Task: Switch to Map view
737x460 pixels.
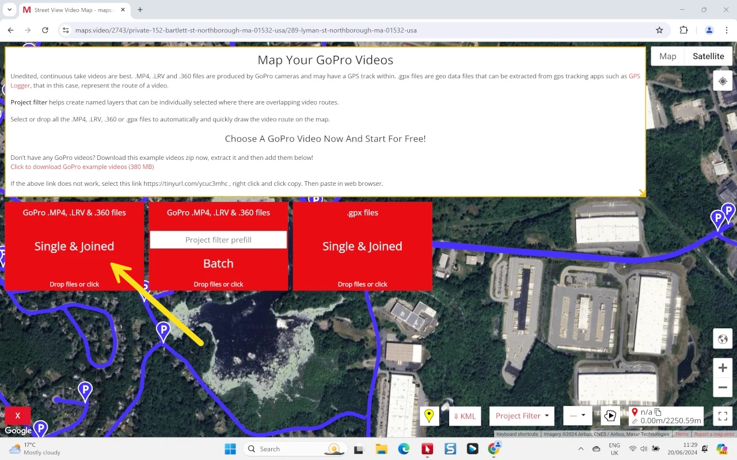Action: tap(667, 56)
